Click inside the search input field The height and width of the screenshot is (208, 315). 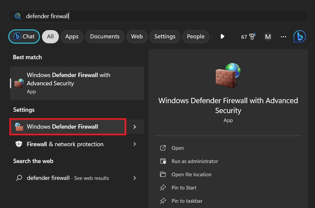99,16
